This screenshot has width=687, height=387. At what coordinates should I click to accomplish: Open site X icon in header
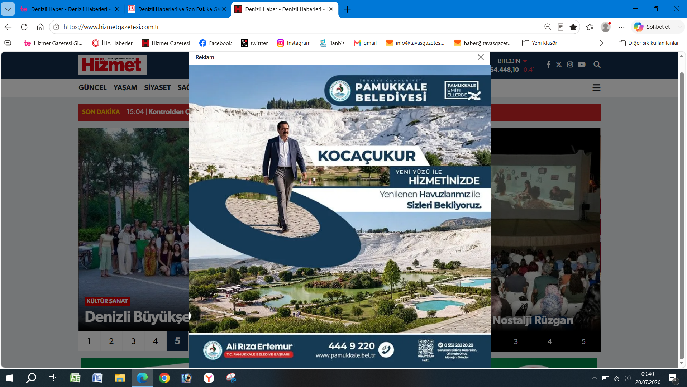click(559, 64)
